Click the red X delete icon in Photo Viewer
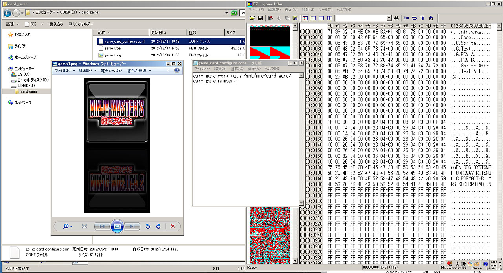This screenshot has width=503, height=273. [172, 226]
